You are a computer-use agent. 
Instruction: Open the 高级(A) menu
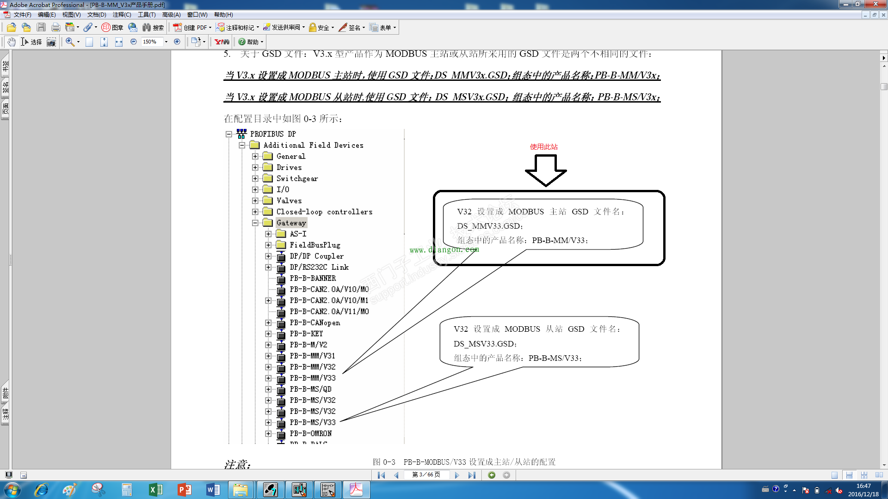pyautogui.click(x=171, y=15)
